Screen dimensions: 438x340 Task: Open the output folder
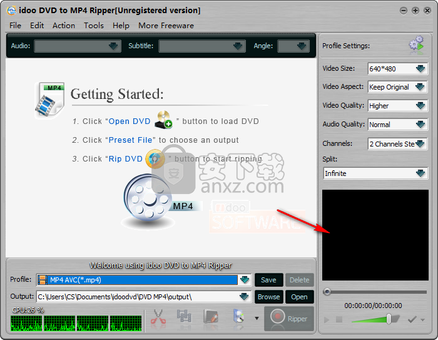300,297
